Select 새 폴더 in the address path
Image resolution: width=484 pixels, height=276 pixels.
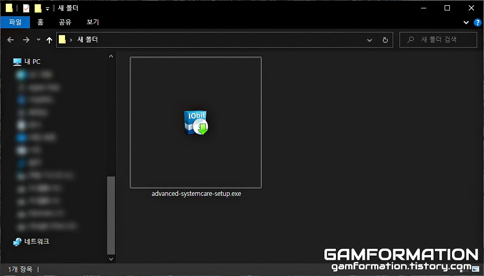88,39
